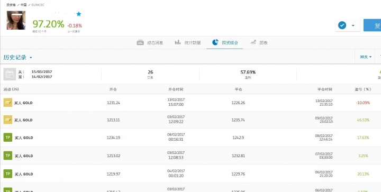This screenshot has height=192, width=381.
Task: Click open time 13/02/2017 15:07:00
Action: click(176, 102)
